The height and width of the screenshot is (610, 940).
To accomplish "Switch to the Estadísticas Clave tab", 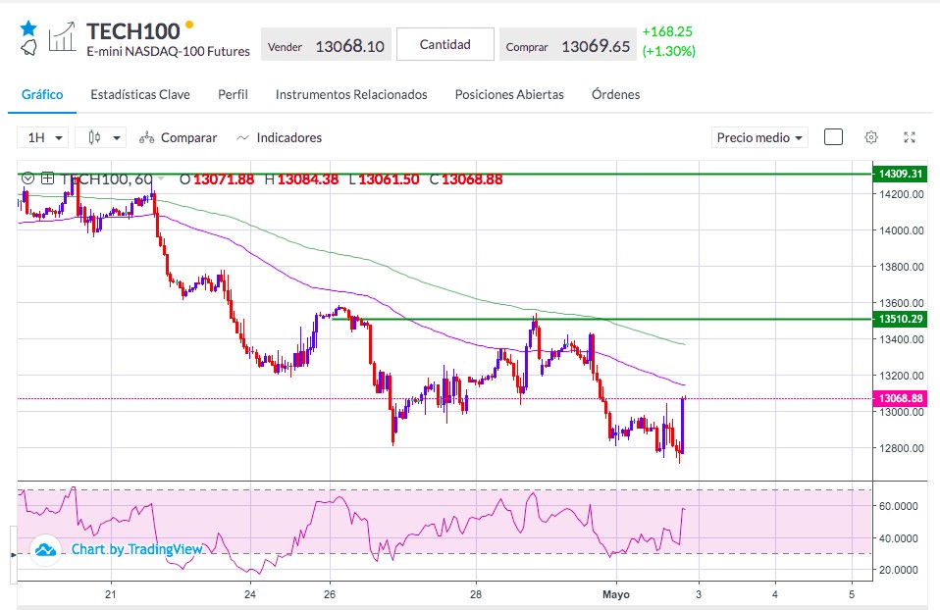I will (140, 95).
